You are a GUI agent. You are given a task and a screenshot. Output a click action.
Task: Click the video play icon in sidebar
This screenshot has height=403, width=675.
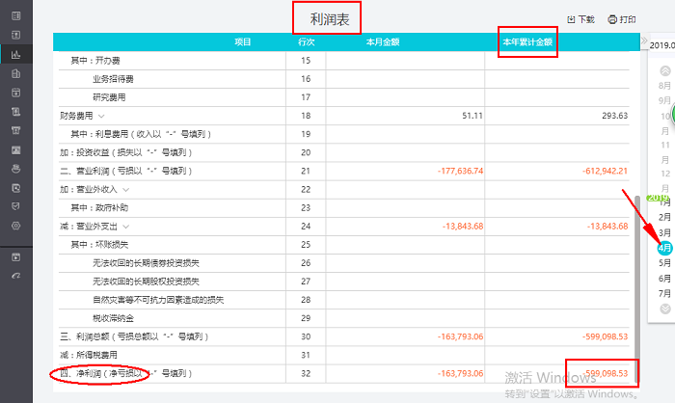[16, 257]
